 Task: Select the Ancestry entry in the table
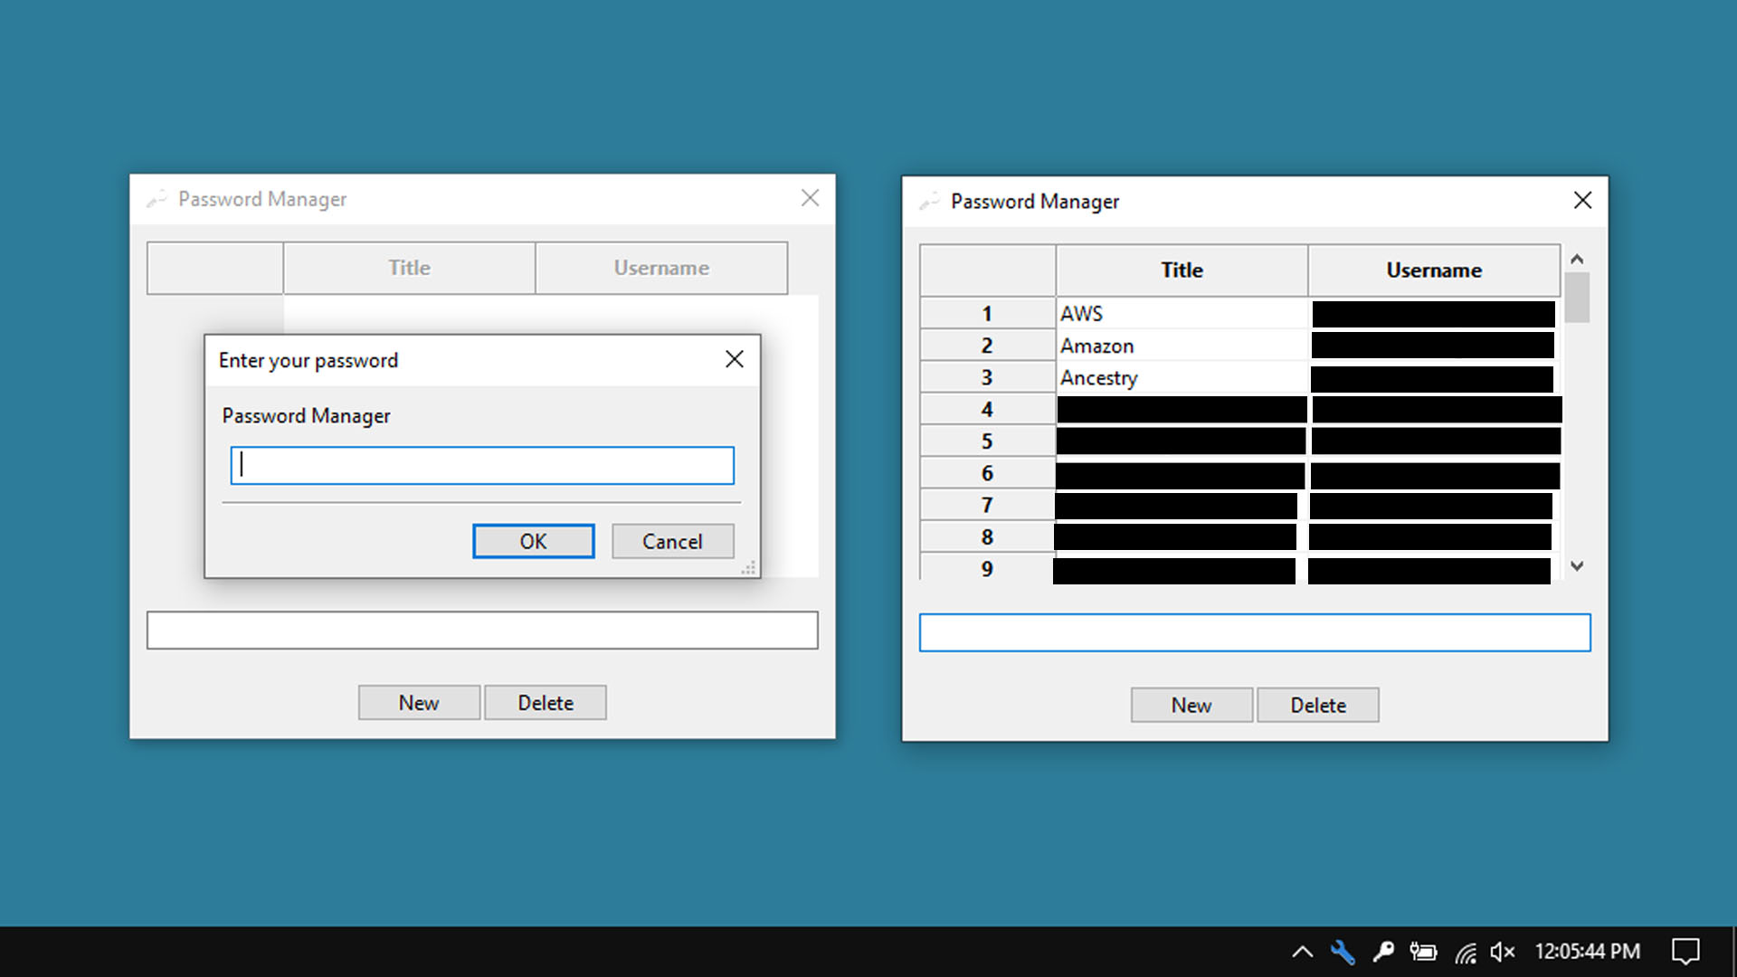tap(1181, 378)
